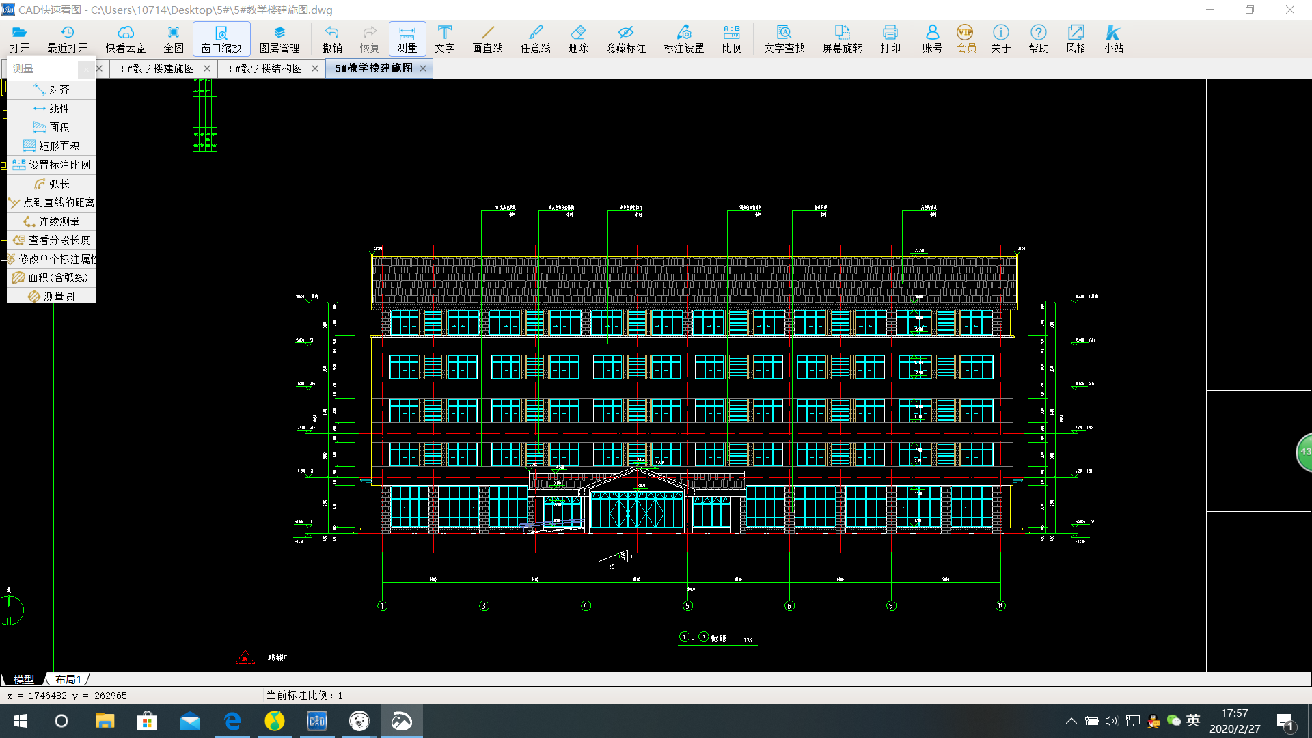Show recently opened files (最近打开)
1312x738 pixels.
[67, 39]
